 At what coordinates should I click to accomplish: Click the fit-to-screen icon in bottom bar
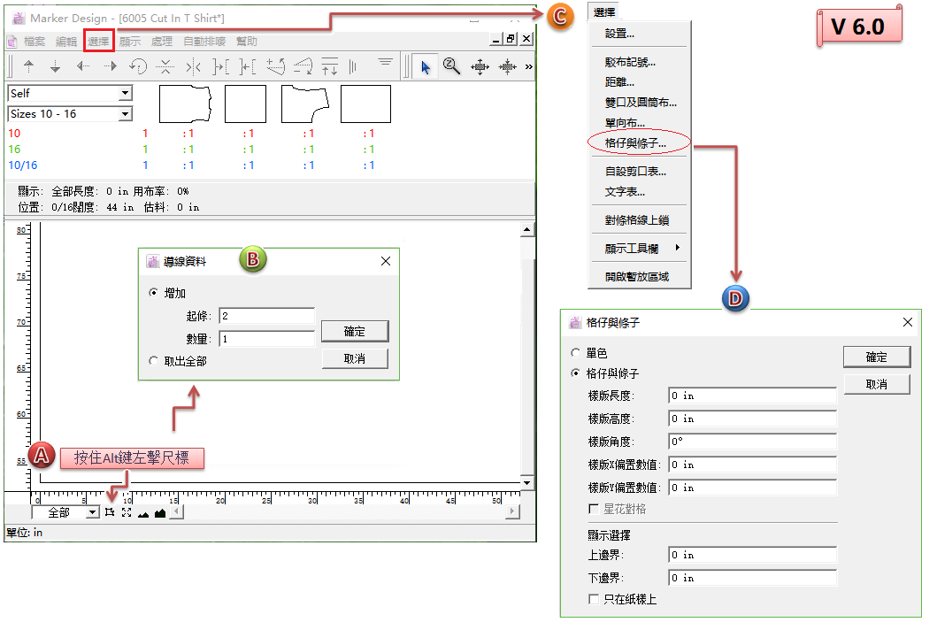click(127, 512)
